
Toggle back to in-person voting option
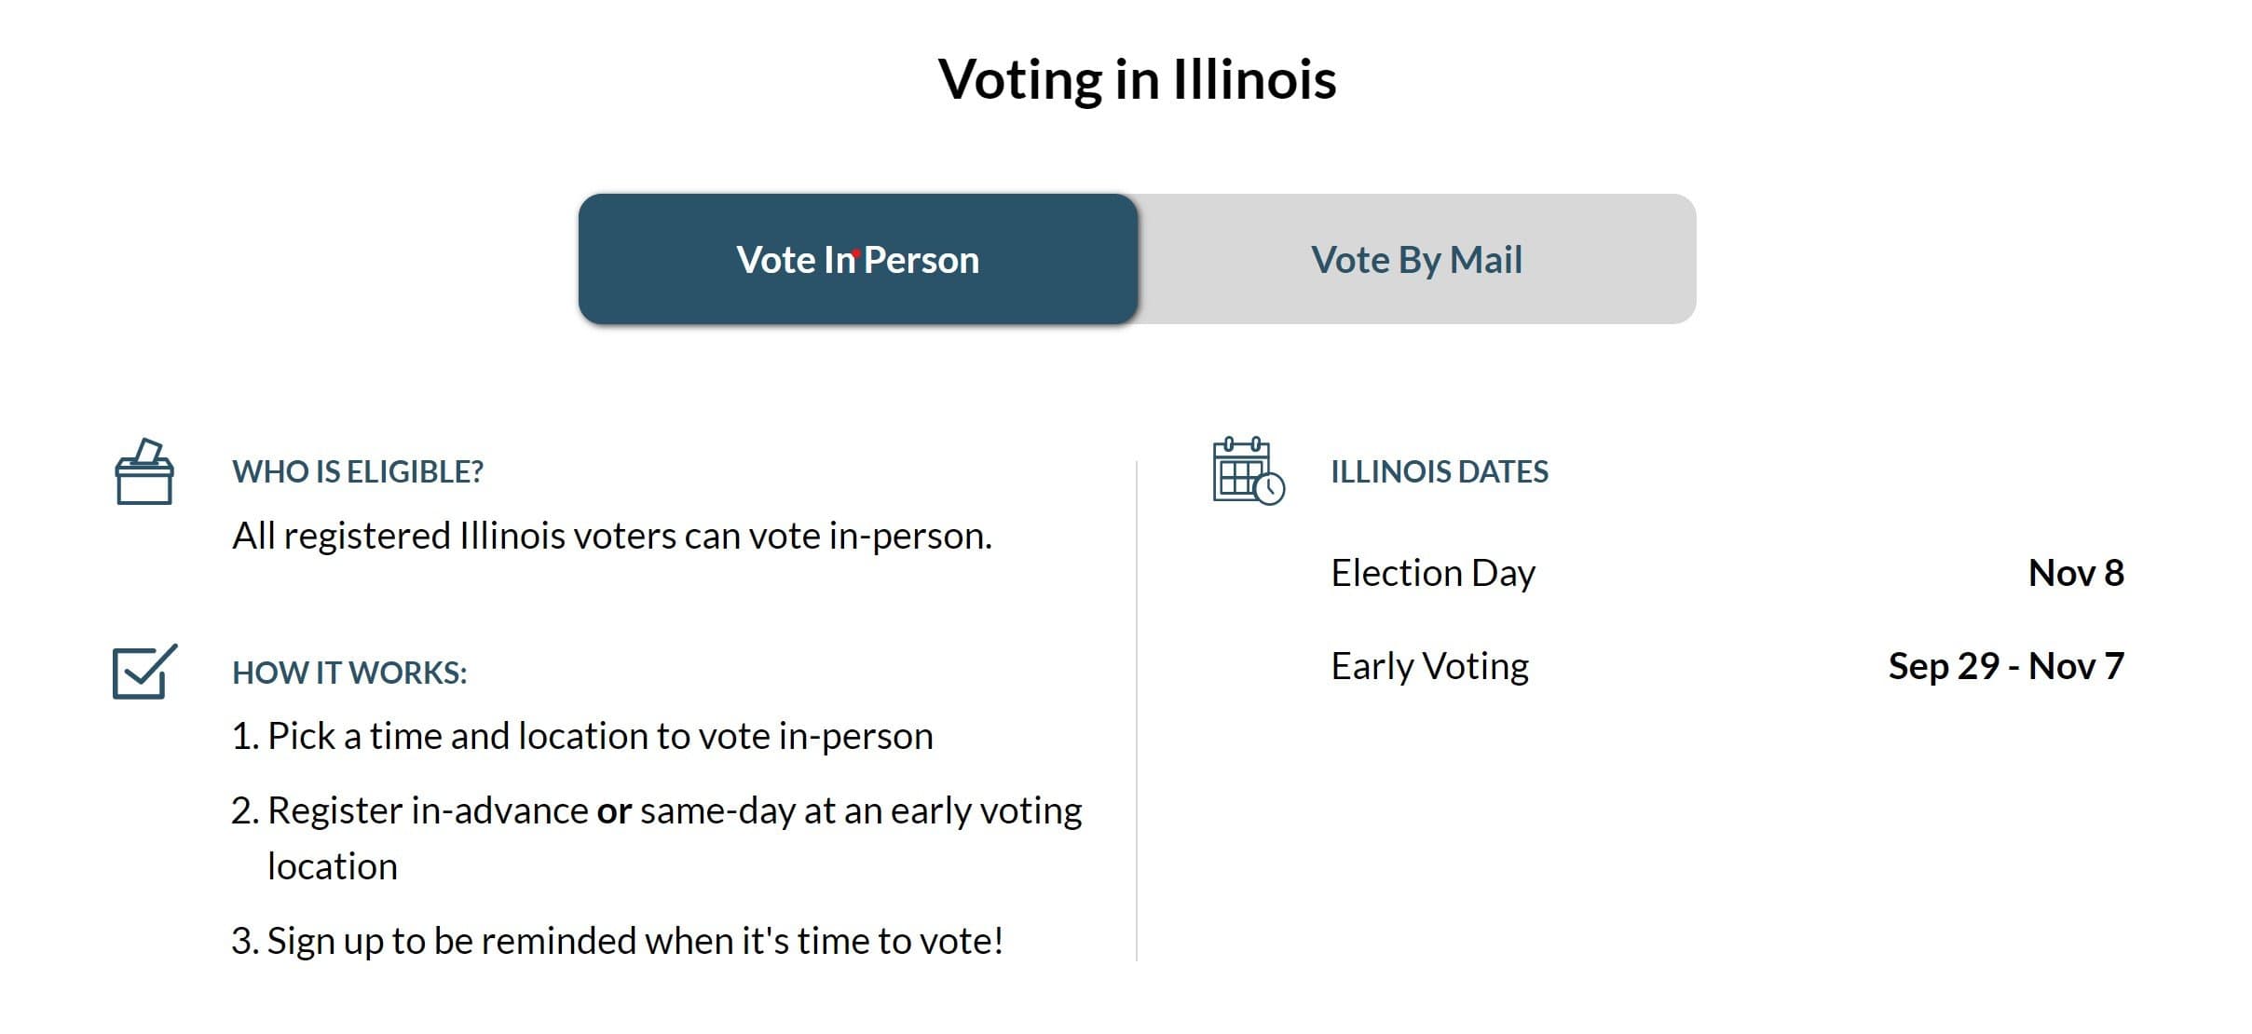click(x=857, y=259)
